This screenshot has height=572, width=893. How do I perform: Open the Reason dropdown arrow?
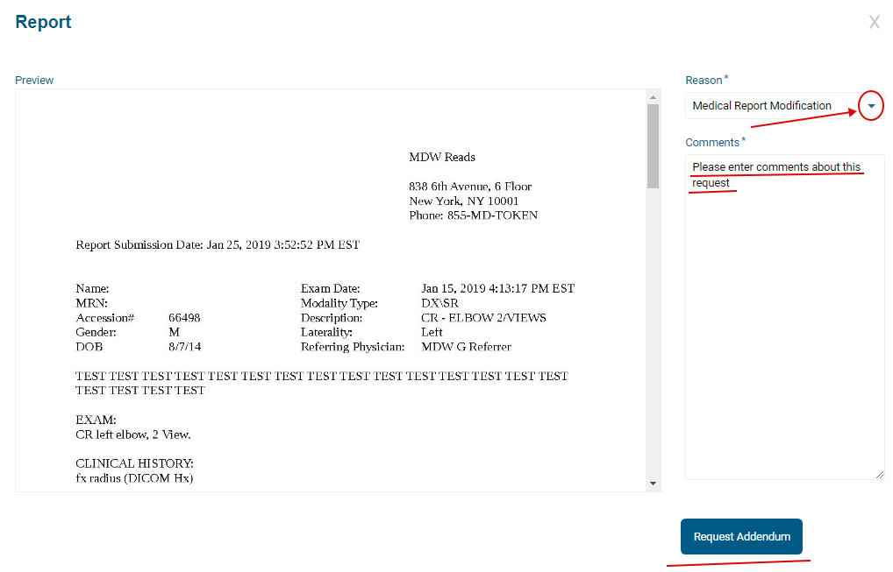[871, 106]
